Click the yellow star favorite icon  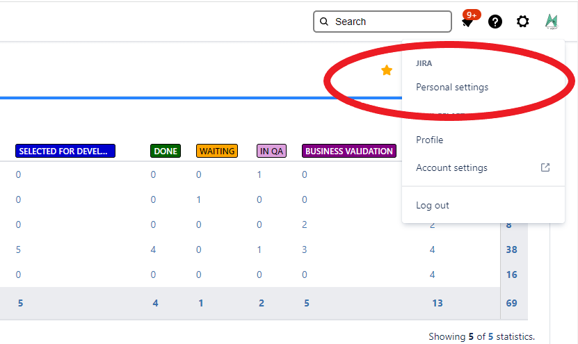[387, 70]
